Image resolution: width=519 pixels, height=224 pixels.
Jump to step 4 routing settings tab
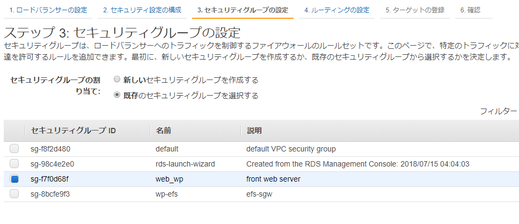(x=337, y=10)
